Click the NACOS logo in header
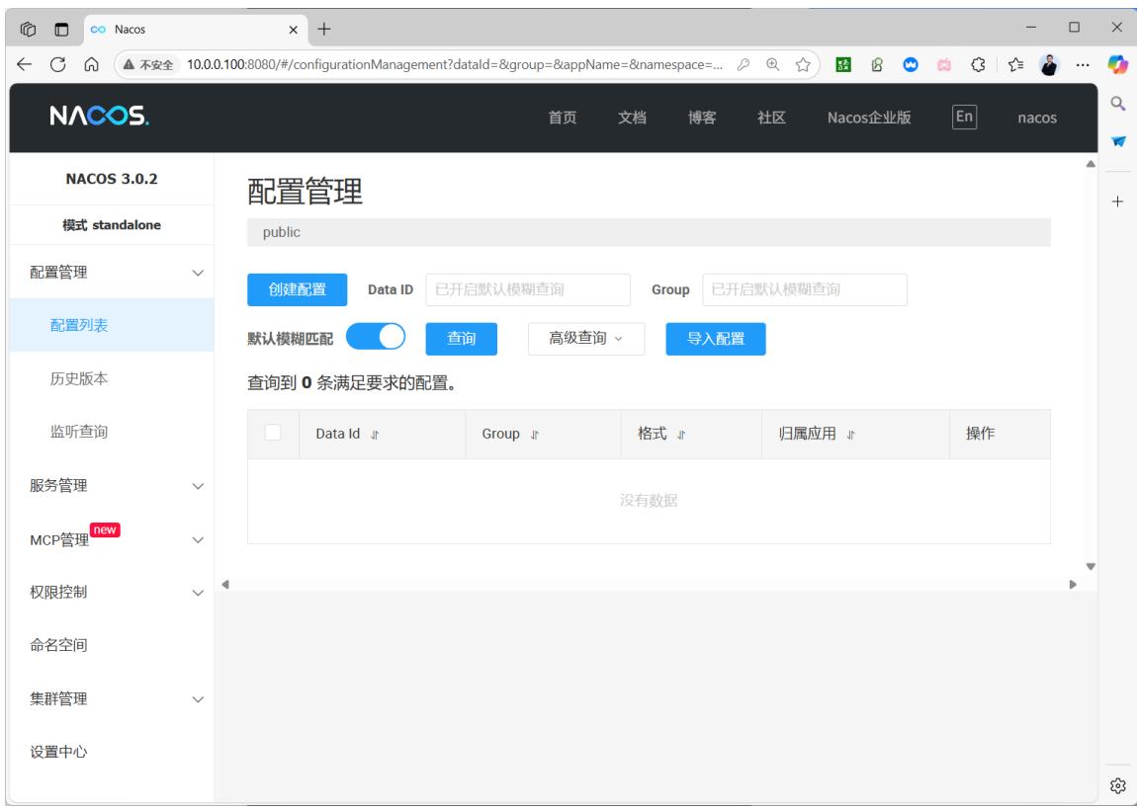The image size is (1137, 809). [99, 116]
